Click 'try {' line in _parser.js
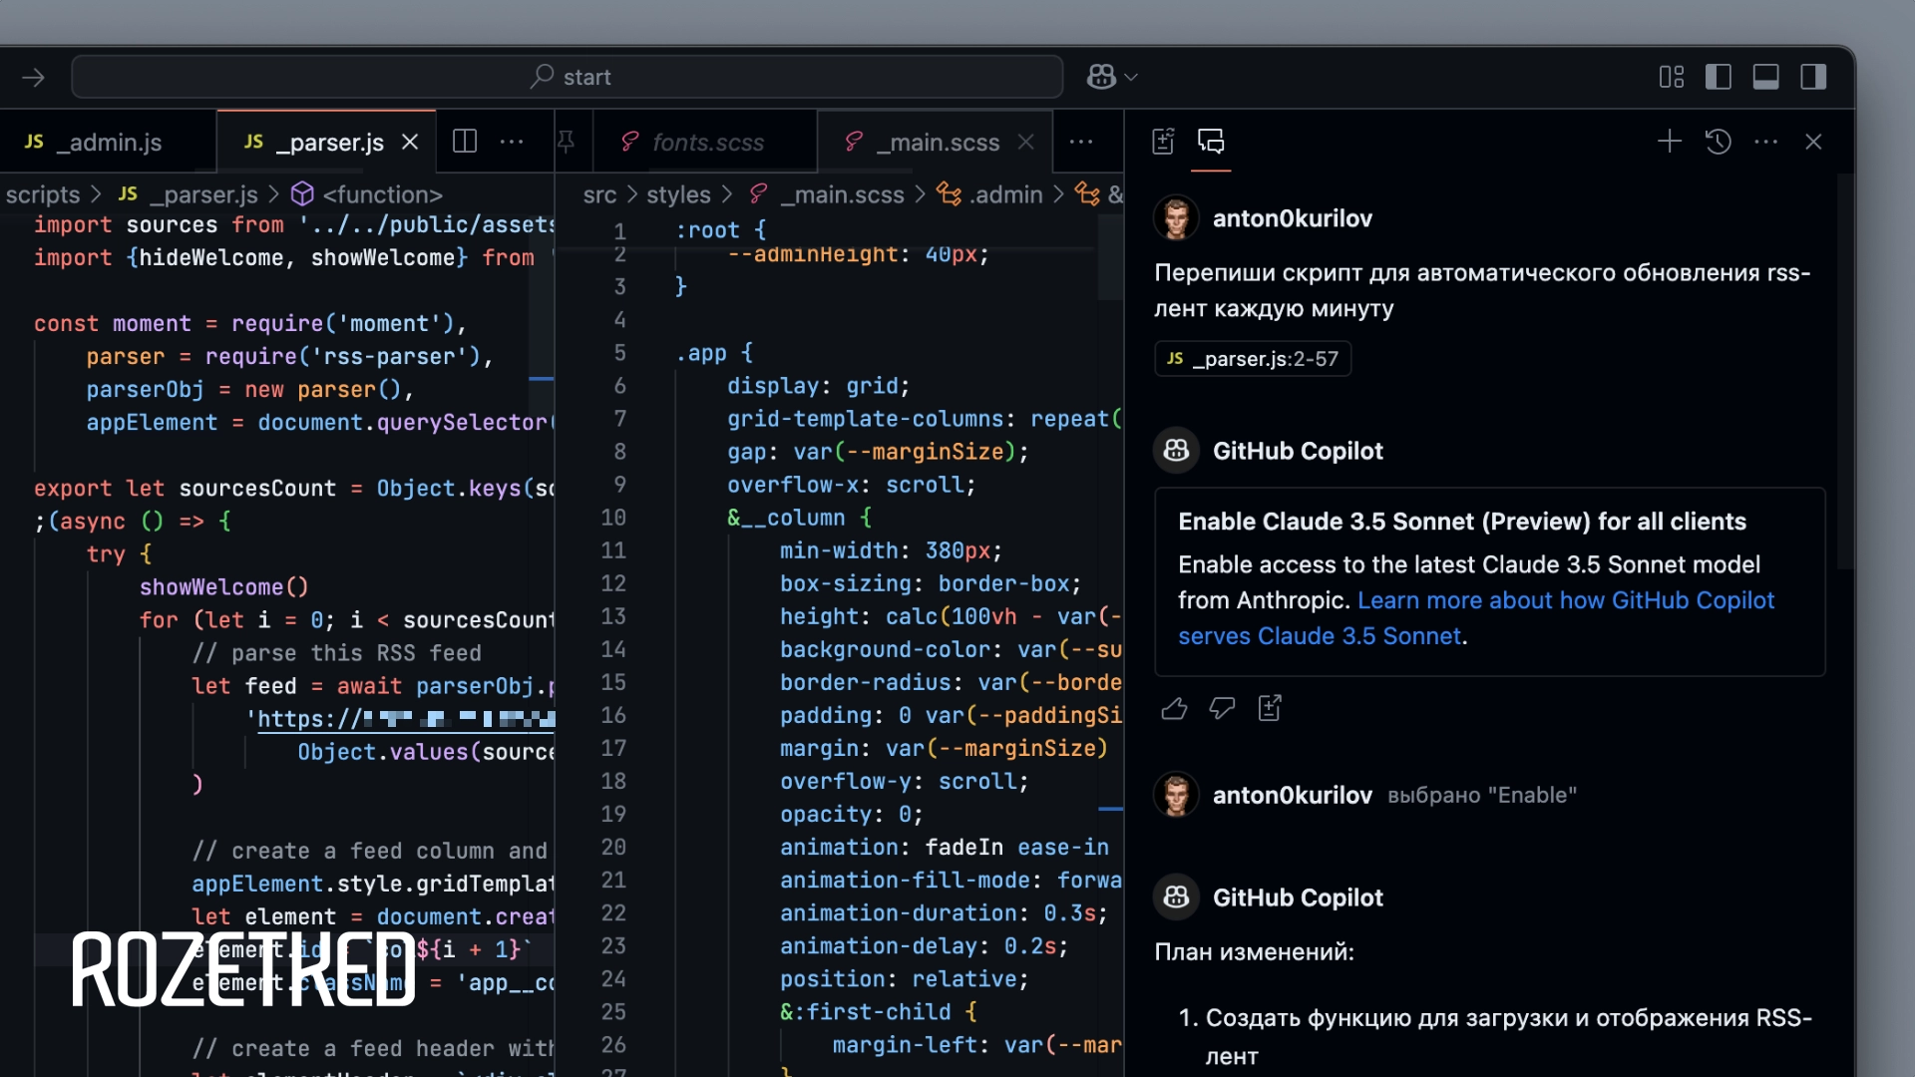The width and height of the screenshot is (1915, 1077). (x=119, y=554)
